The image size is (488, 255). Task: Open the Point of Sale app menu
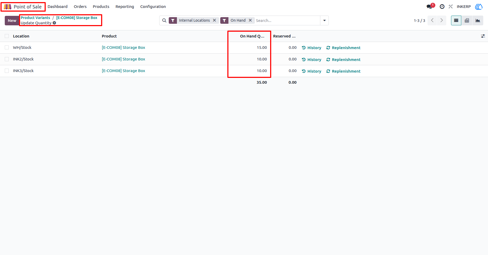(23, 7)
